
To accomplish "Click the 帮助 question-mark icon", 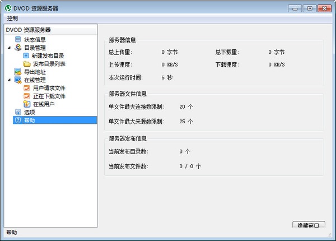I will (x=18, y=120).
